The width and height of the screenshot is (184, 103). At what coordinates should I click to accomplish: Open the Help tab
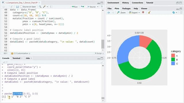tap(136, 9)
